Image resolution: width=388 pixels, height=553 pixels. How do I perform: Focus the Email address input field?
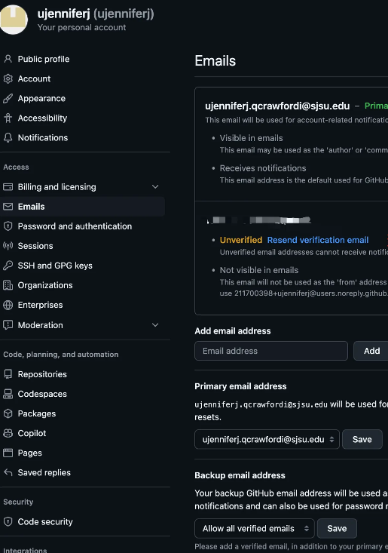click(x=271, y=351)
